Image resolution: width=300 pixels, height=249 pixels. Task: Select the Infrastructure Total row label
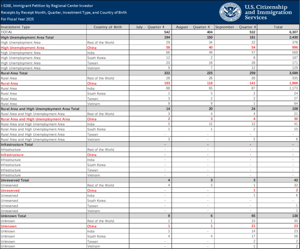17,144
